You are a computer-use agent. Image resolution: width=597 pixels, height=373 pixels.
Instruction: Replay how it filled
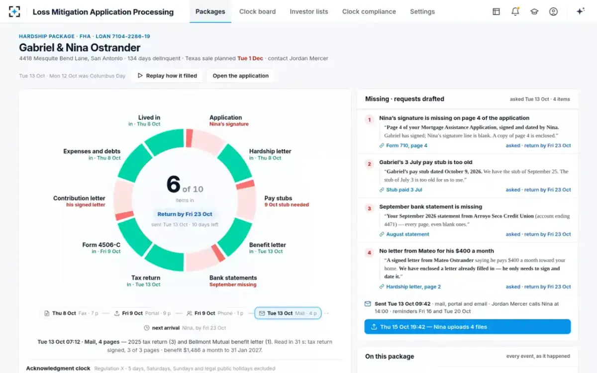[x=167, y=76]
